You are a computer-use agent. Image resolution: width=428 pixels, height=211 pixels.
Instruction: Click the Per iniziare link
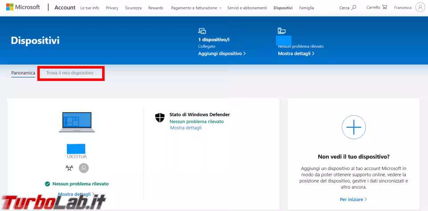[x=353, y=199]
